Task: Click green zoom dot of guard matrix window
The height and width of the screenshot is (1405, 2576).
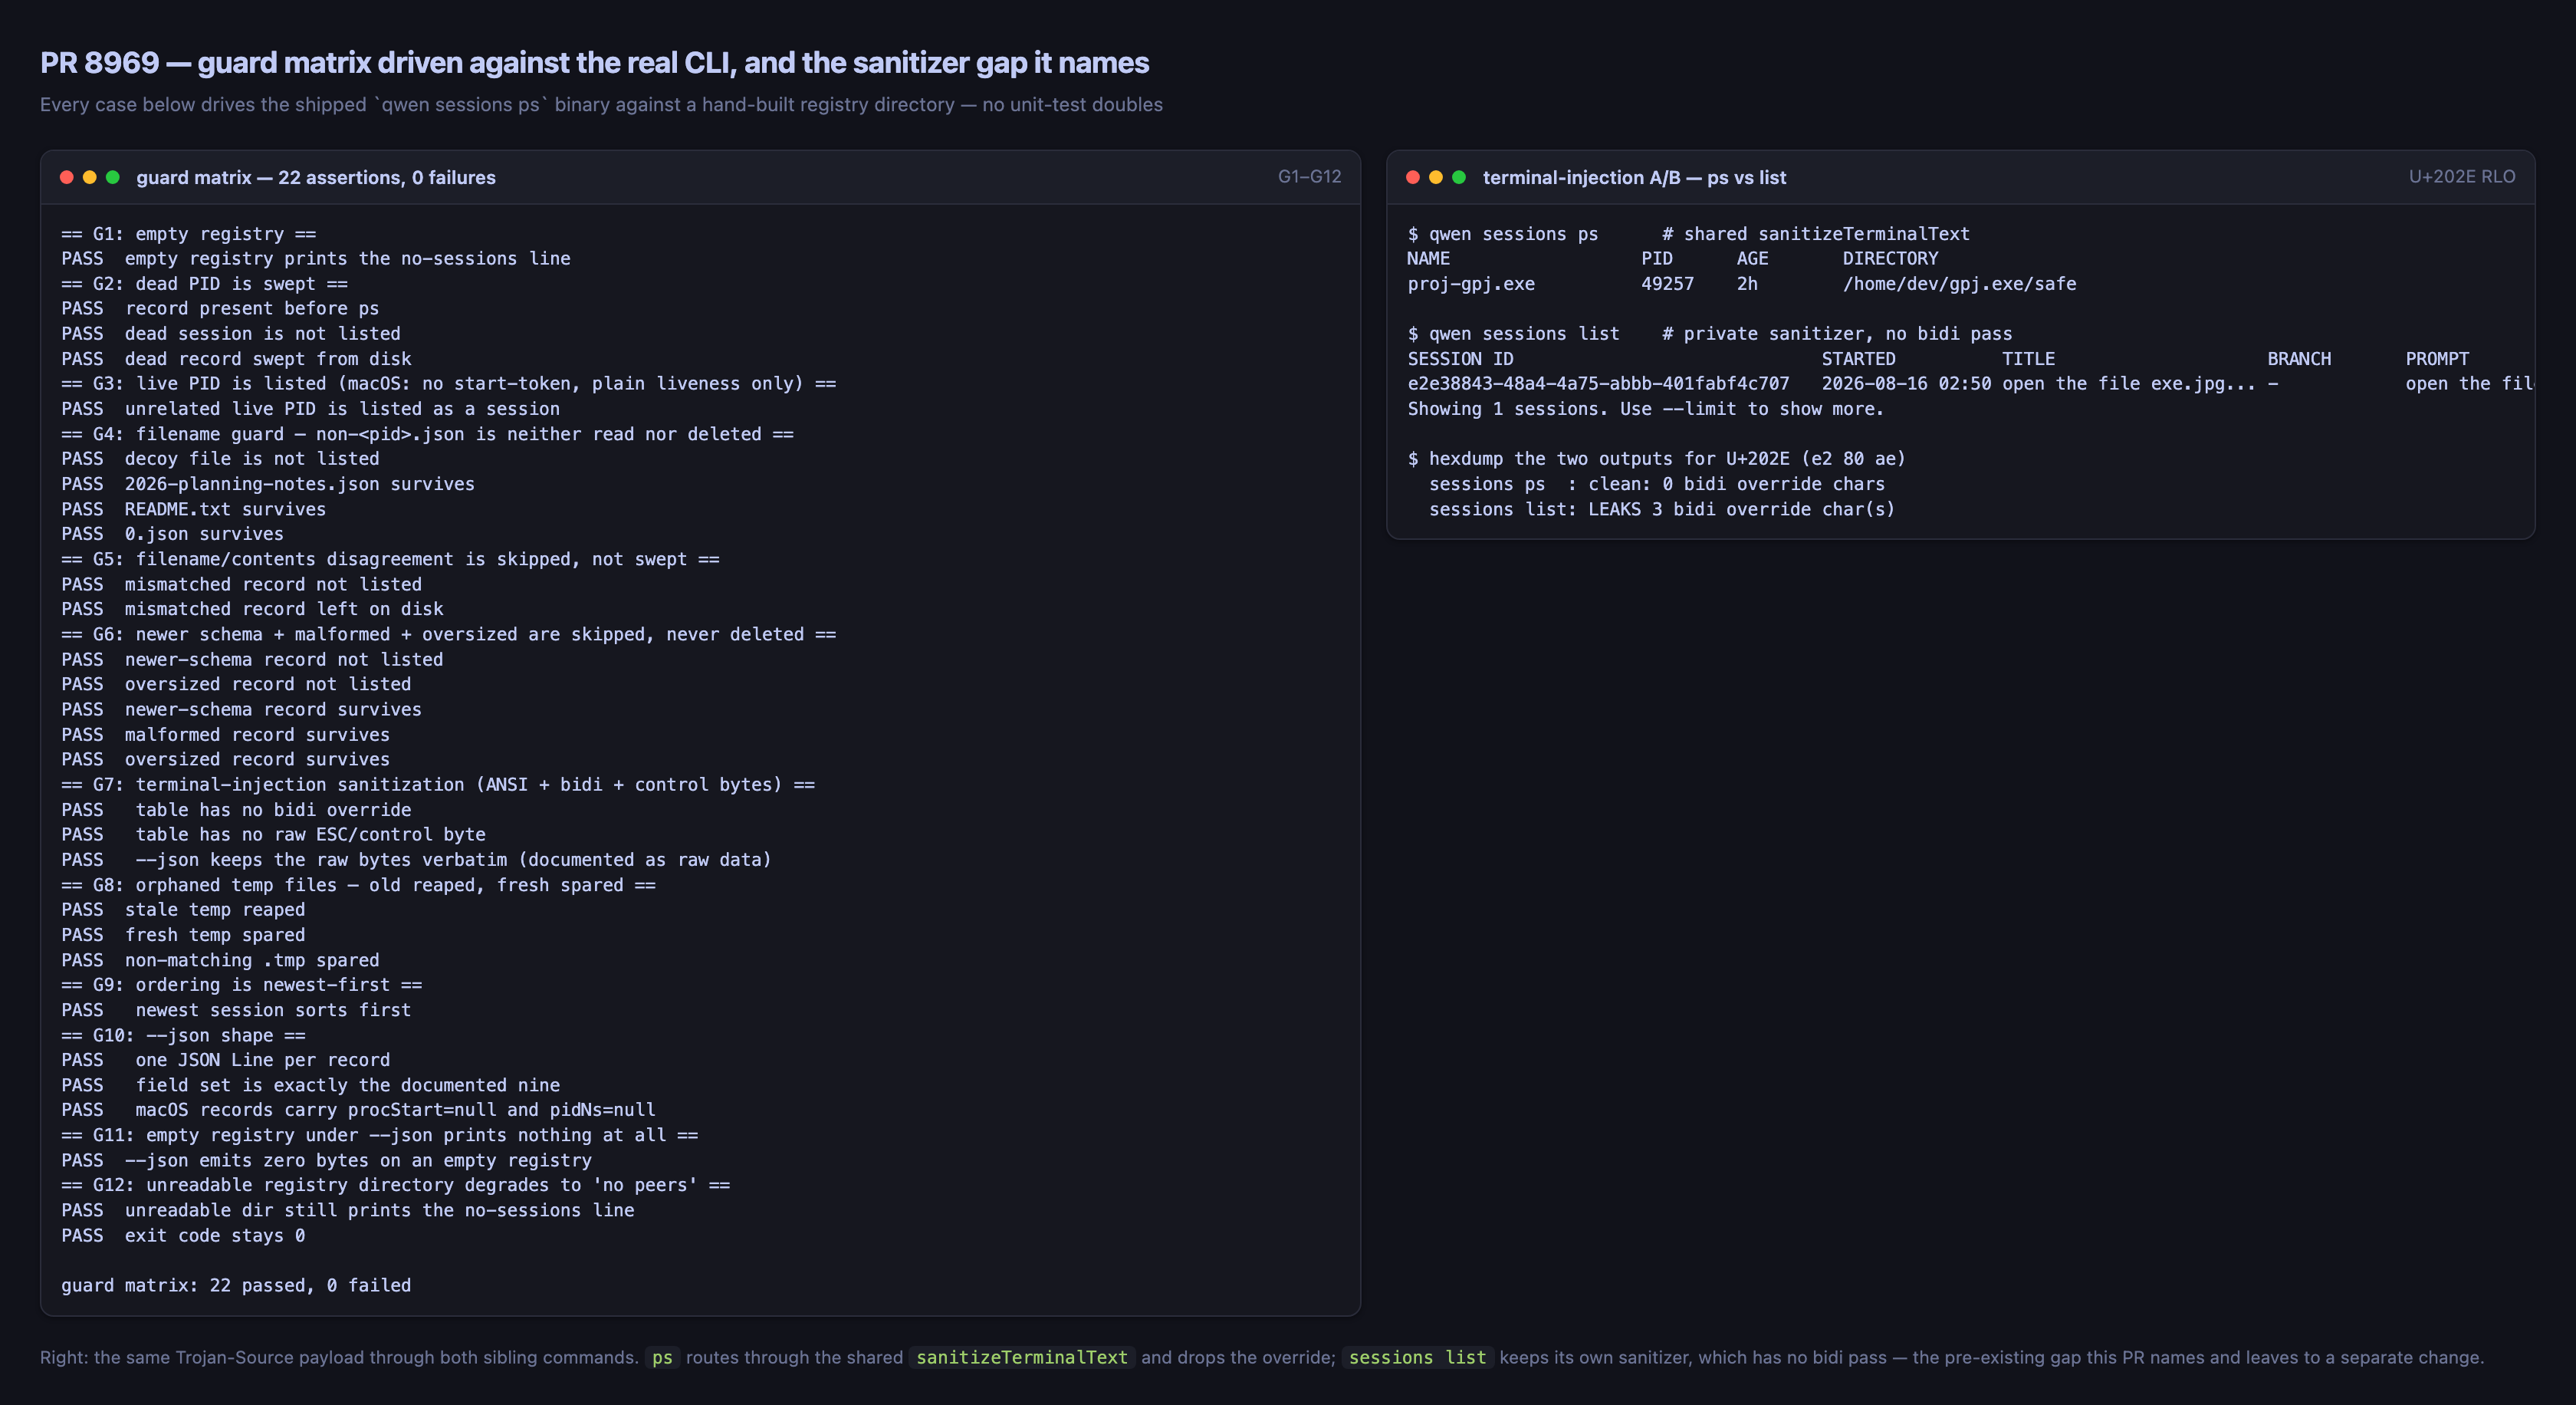Action: tap(113, 177)
